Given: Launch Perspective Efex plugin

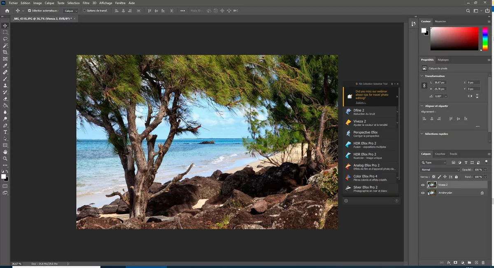Looking at the screenshot, I should [370, 134].
